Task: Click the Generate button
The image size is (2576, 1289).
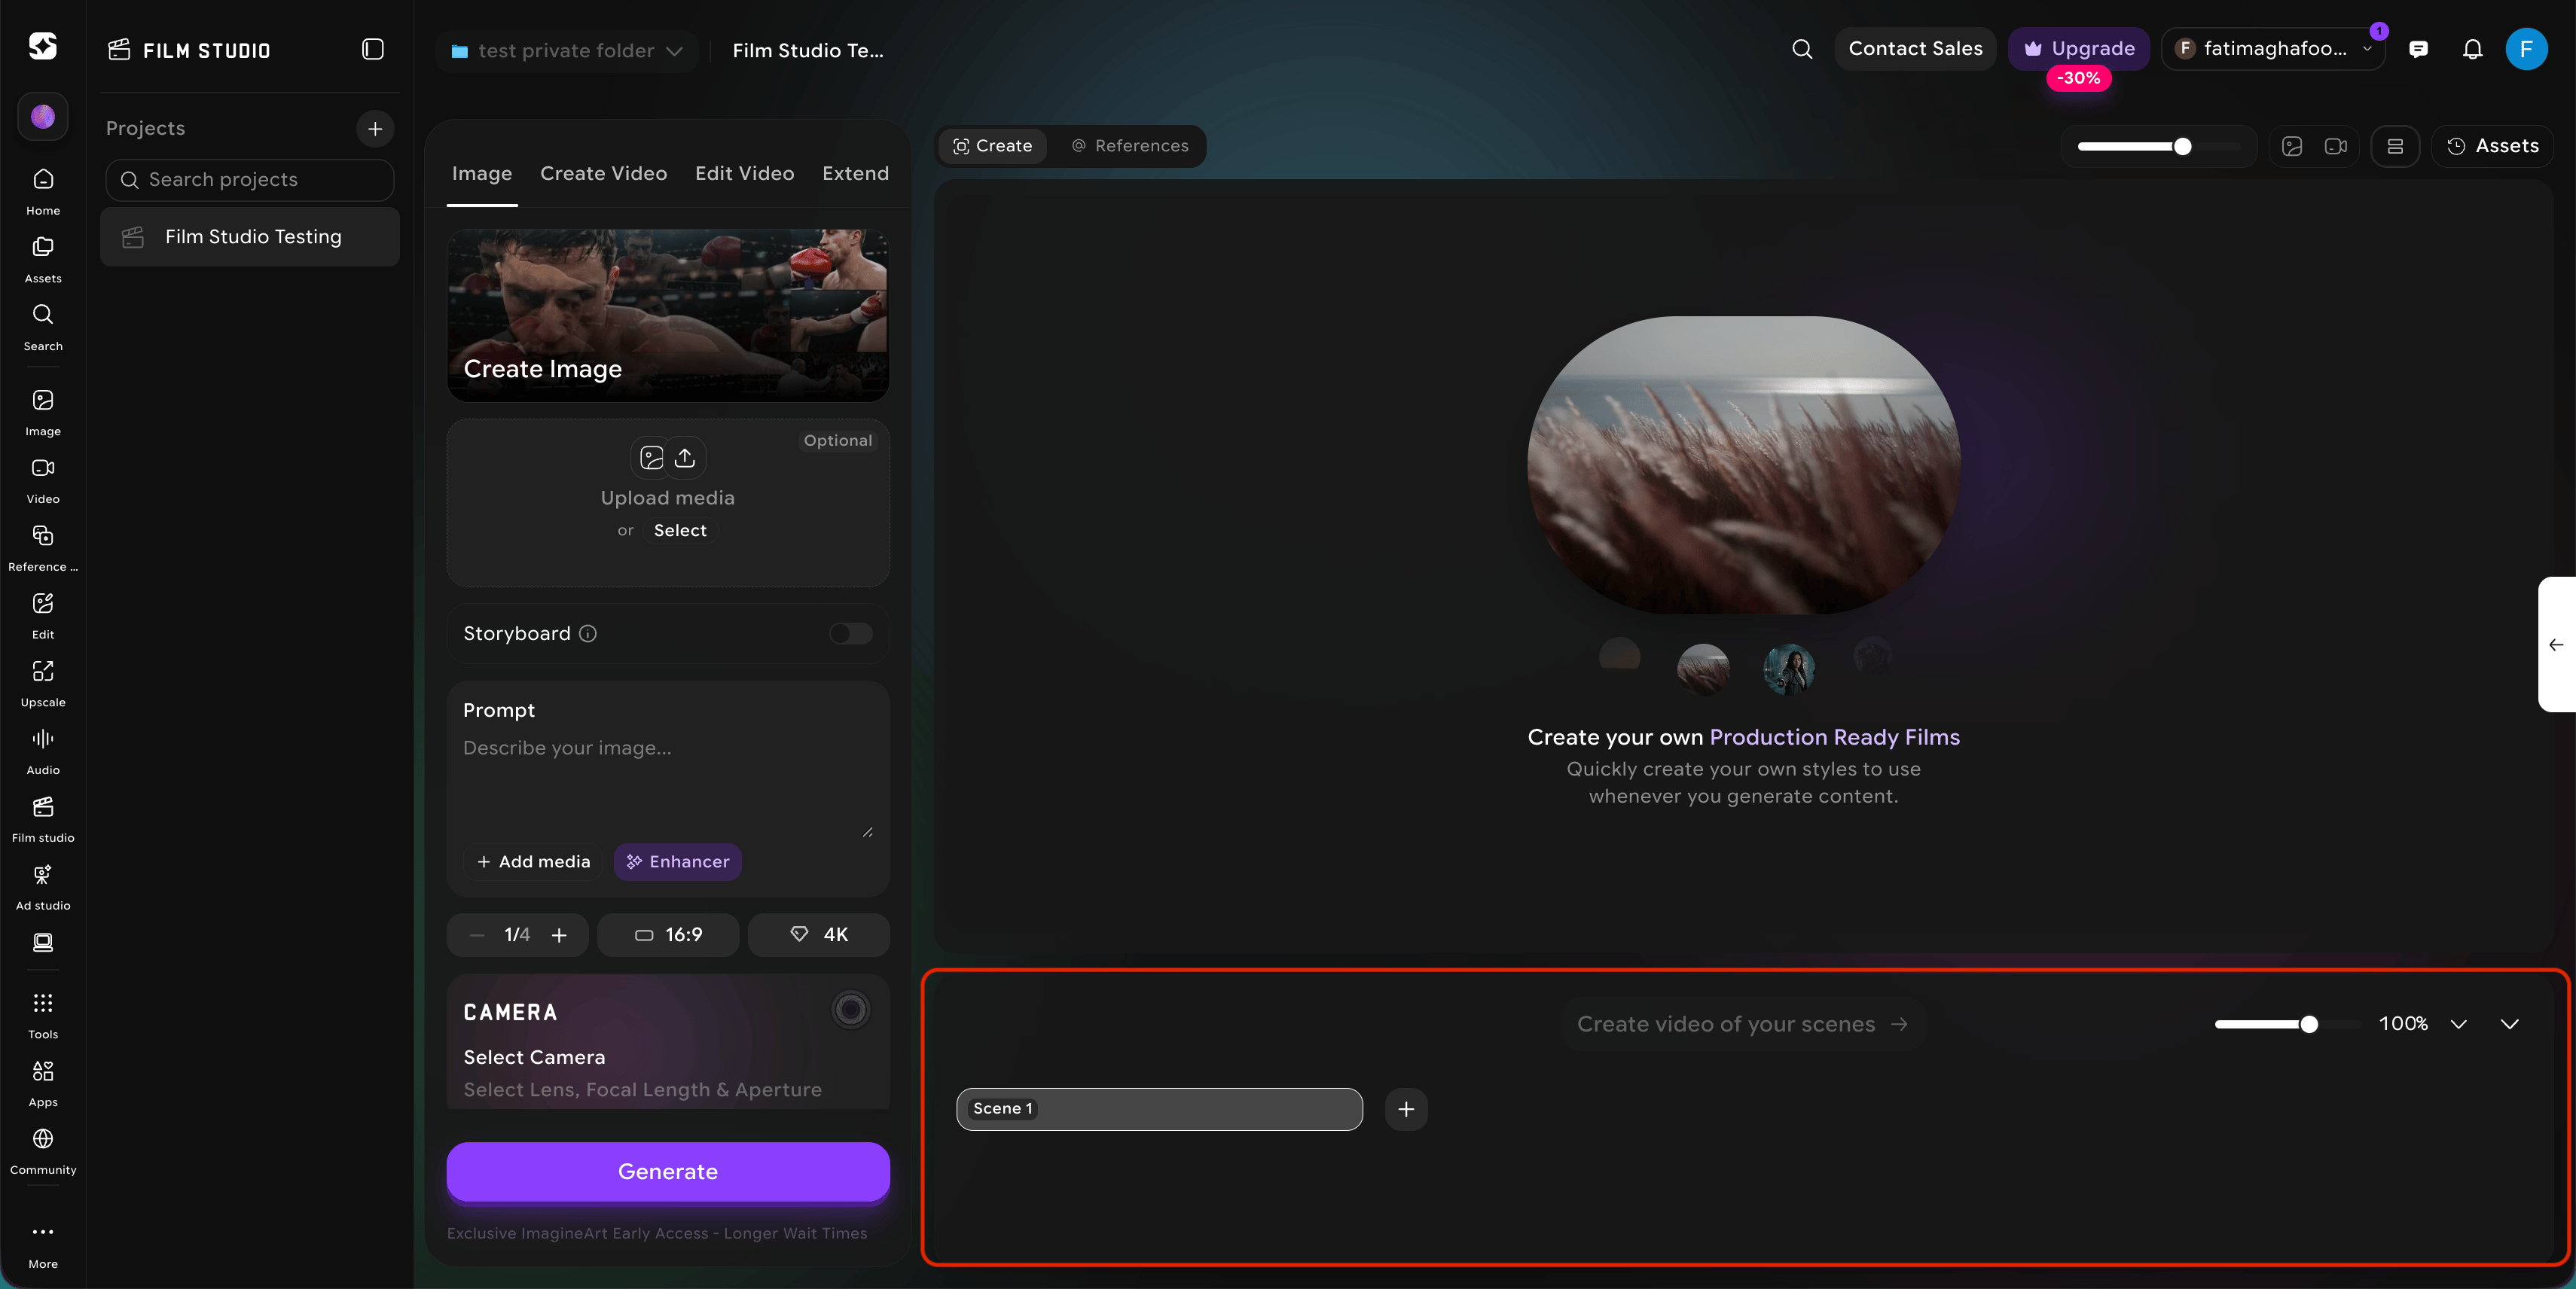Action: click(668, 1172)
